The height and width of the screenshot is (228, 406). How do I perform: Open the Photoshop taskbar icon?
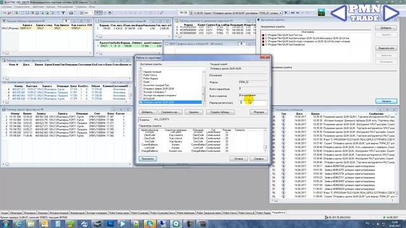(x=110, y=224)
